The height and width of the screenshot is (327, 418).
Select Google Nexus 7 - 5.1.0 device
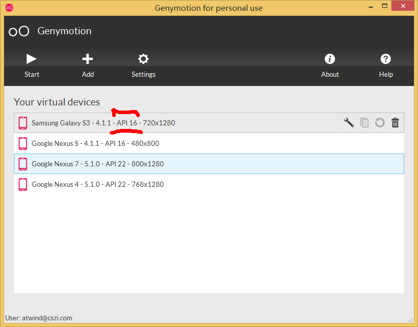[x=208, y=164]
